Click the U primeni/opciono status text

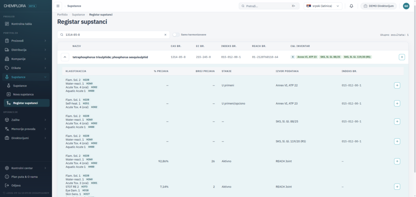233,103
